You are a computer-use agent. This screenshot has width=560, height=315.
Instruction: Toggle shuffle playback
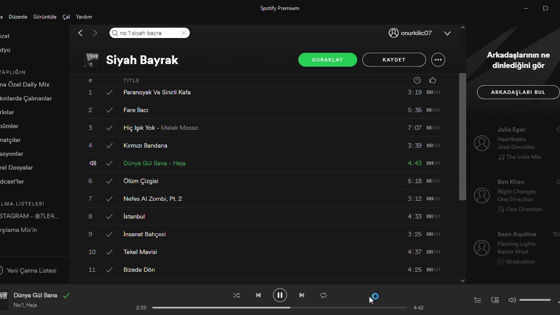(x=237, y=295)
